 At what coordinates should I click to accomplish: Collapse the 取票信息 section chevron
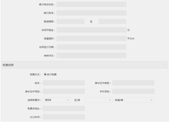[165, 65]
